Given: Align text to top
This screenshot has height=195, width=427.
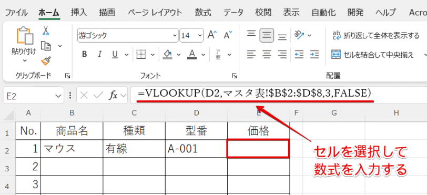Looking at the screenshot, I should 251,34.
